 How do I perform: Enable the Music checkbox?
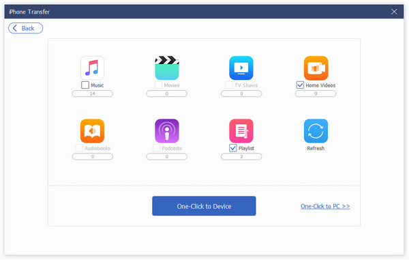point(85,85)
